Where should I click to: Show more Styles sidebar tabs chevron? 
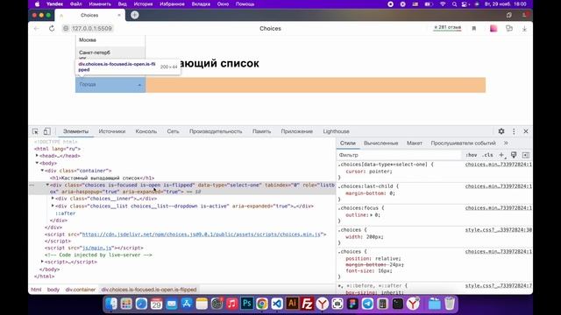tap(506, 143)
